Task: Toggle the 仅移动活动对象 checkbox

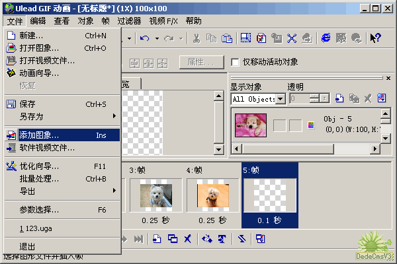Action: tap(235, 62)
